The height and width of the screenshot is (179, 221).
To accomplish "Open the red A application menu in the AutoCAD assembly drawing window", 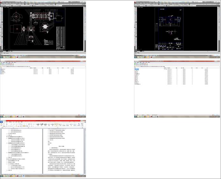I will (x=1, y=2).
